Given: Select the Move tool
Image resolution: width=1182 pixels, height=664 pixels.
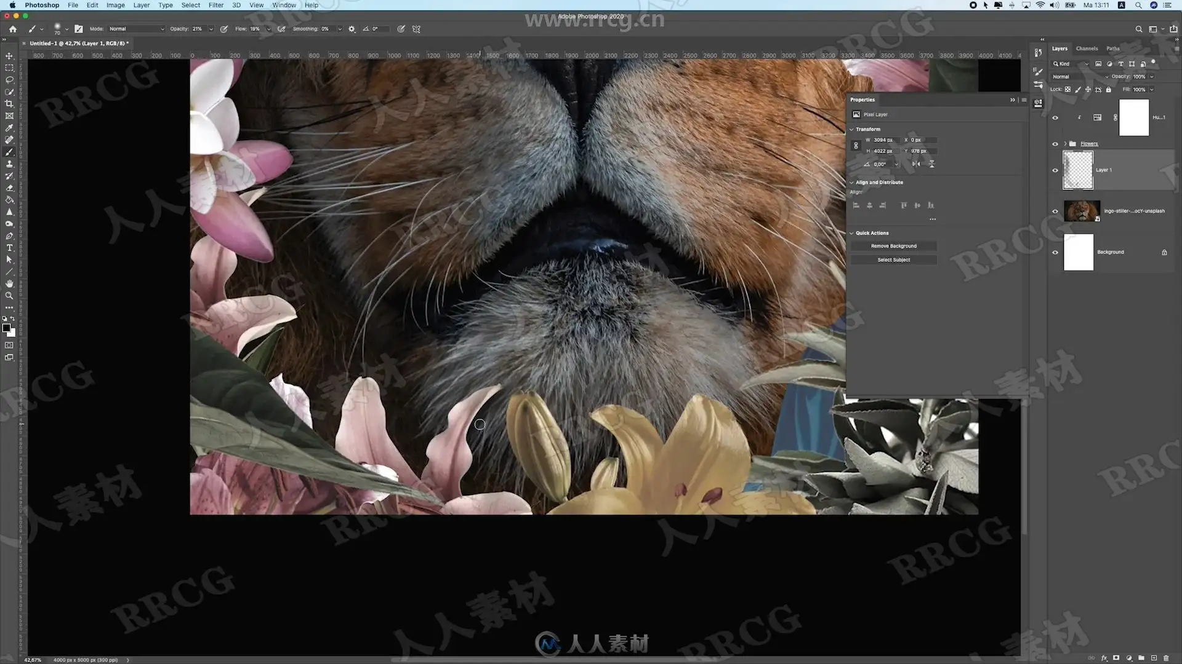Looking at the screenshot, I should (x=9, y=56).
